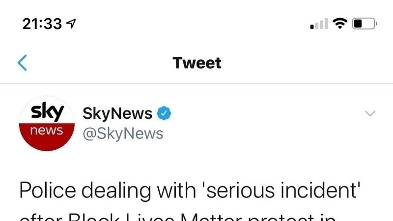Expand the tweet options chevron
Screen dimensions: 393x221
(370, 113)
